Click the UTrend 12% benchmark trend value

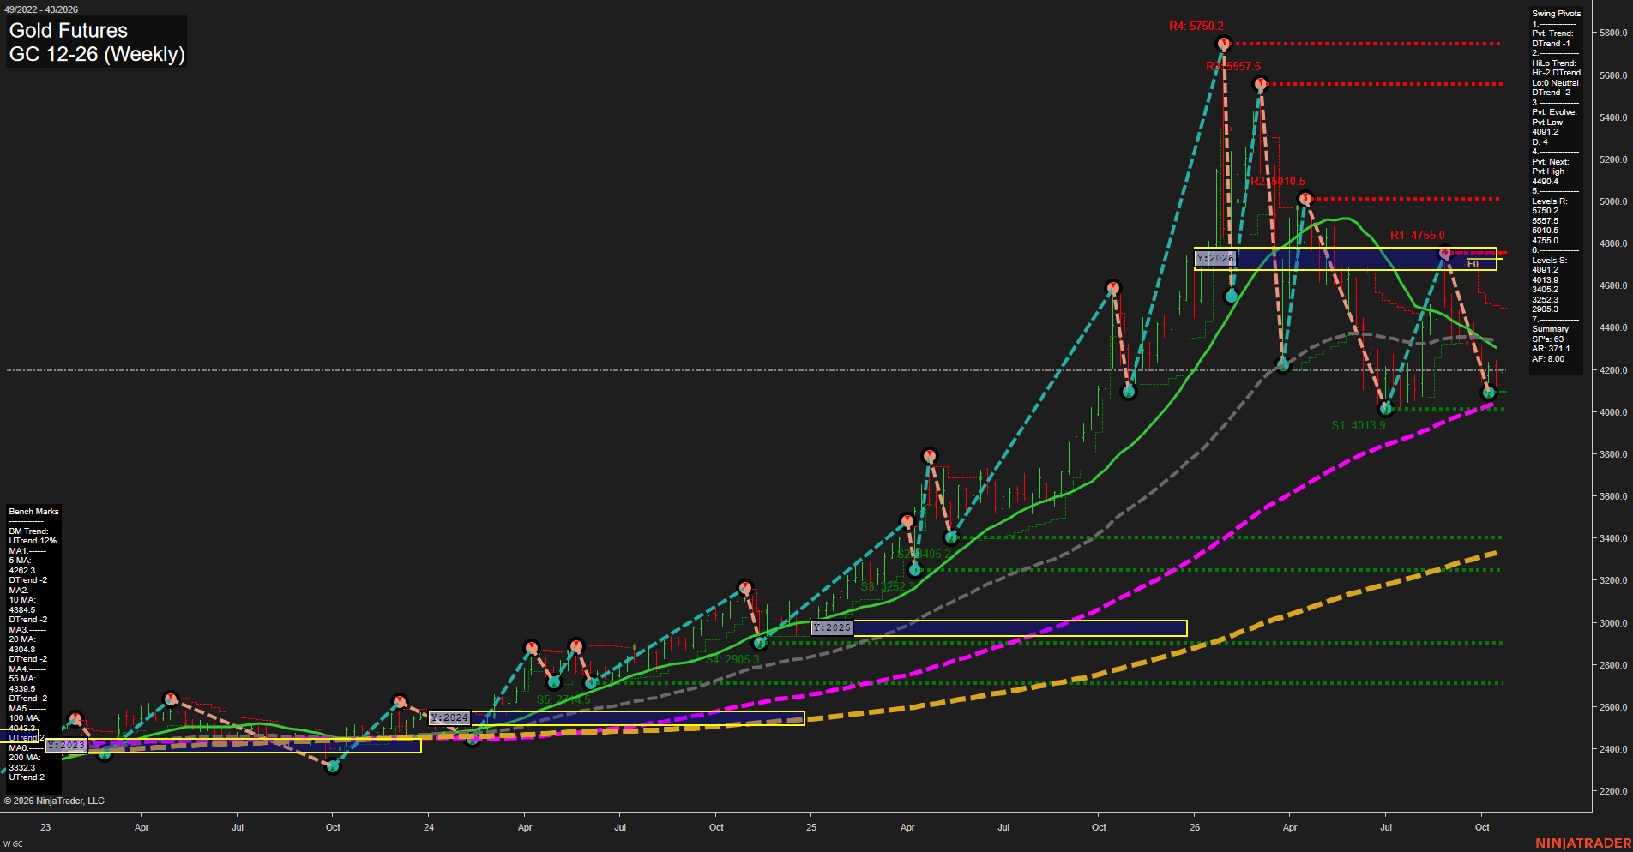(x=33, y=541)
